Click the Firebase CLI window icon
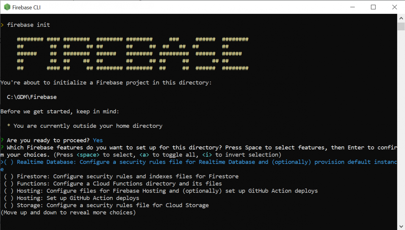This screenshot has width=405, height=230. [6, 7]
